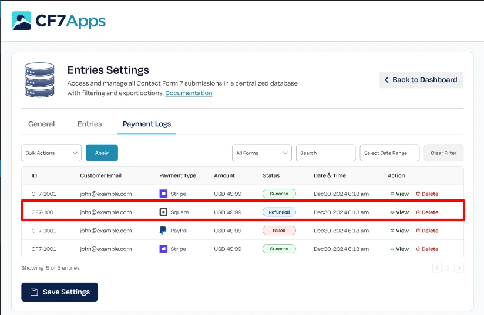Click the Success badge in first row
This screenshot has width=484, height=315.
point(279,194)
